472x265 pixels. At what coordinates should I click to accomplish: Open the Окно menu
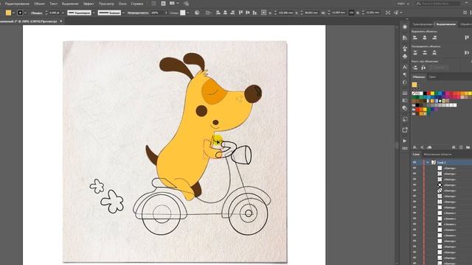pos(122,4)
